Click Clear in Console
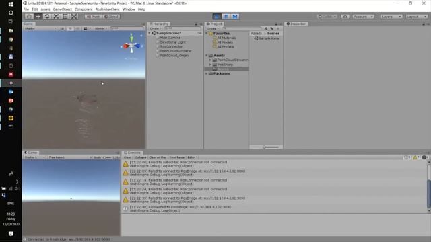The width and height of the screenshot is (431, 242). click(127, 157)
